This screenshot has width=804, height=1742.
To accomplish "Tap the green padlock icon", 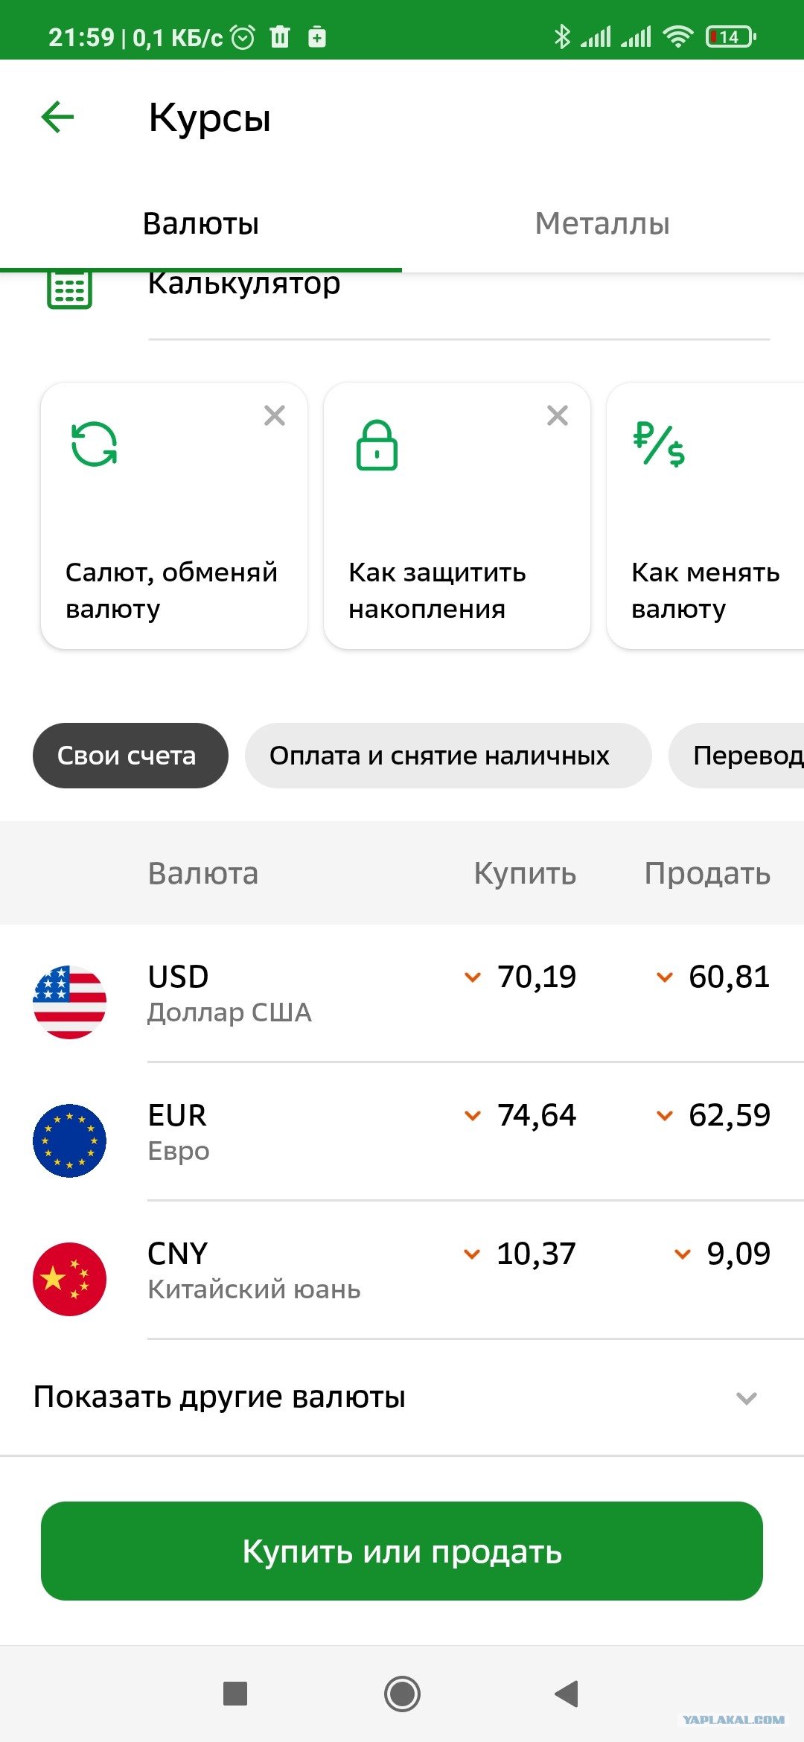I will pos(377,445).
